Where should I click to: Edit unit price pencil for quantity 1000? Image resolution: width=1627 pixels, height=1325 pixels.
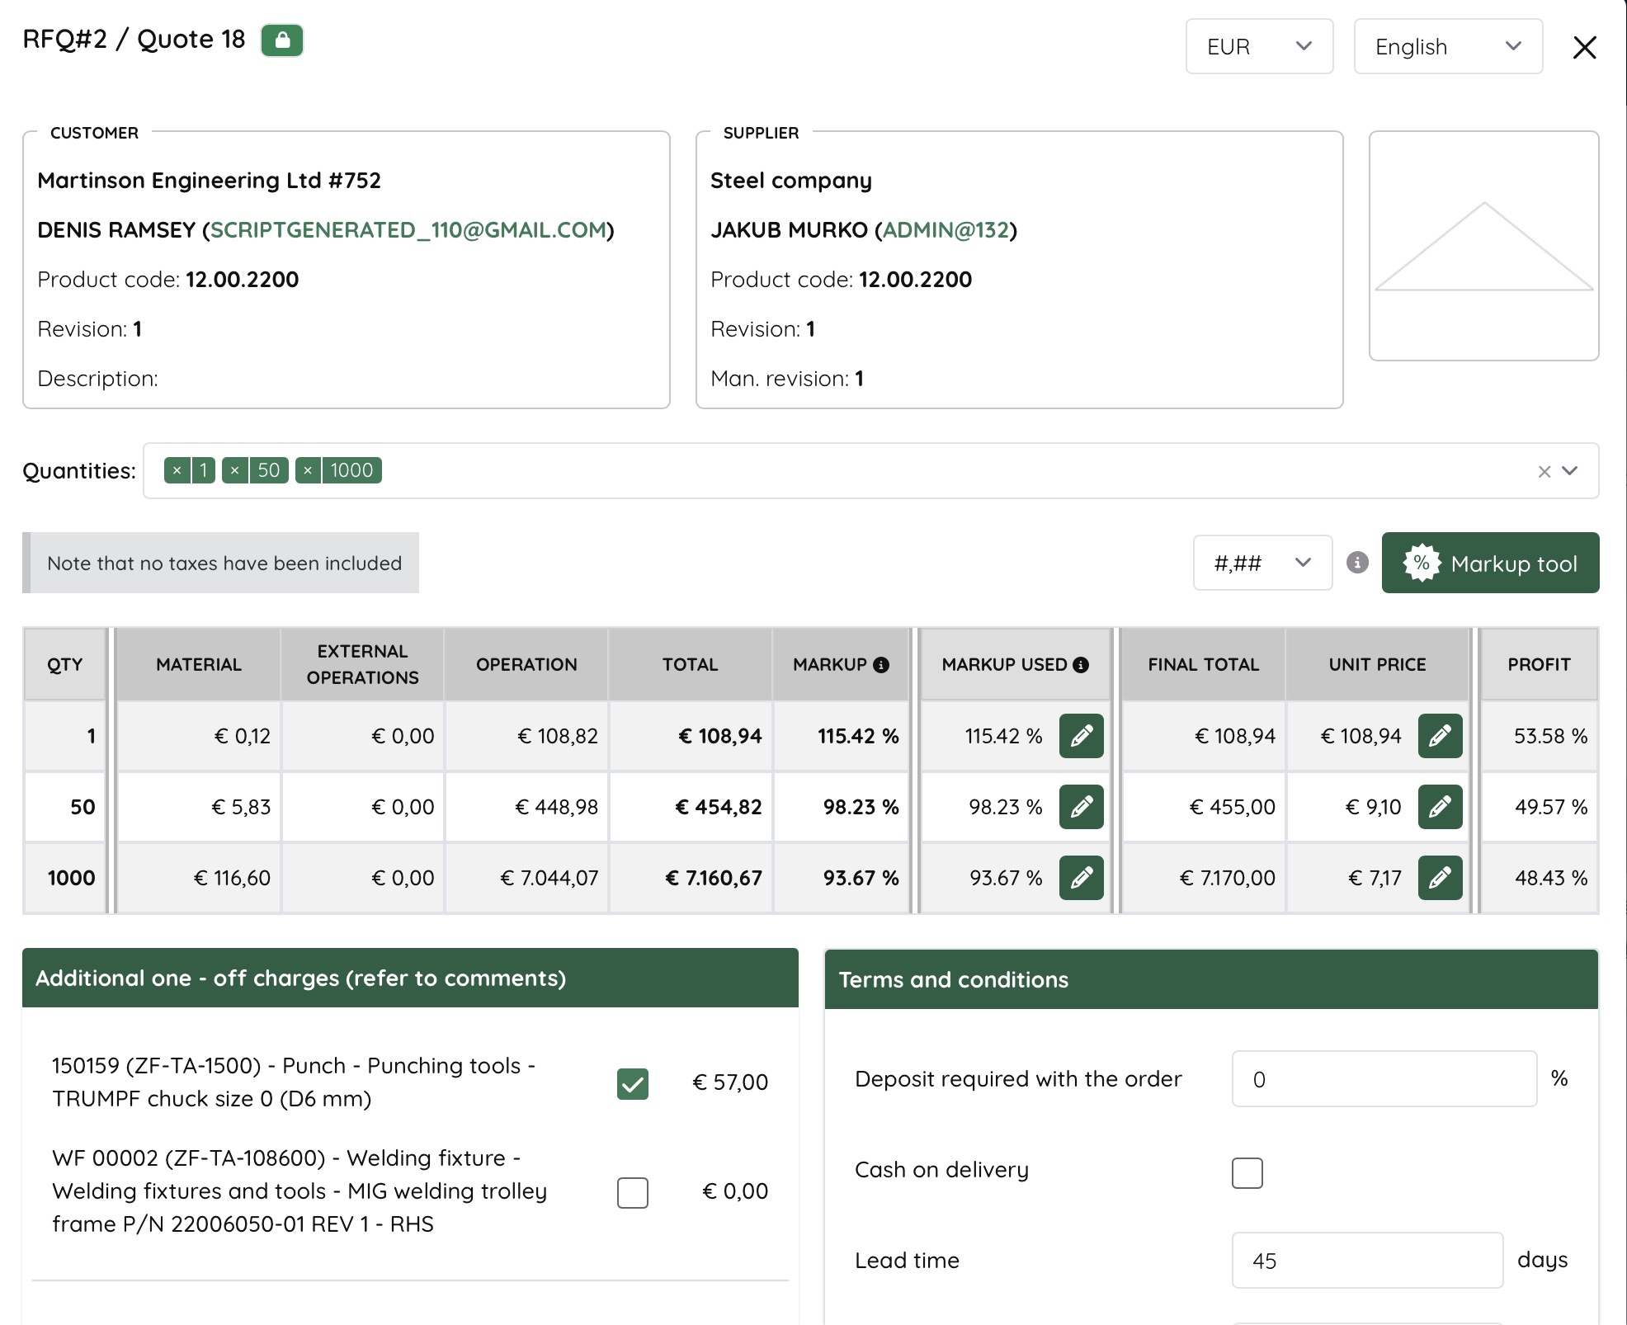[x=1440, y=878]
